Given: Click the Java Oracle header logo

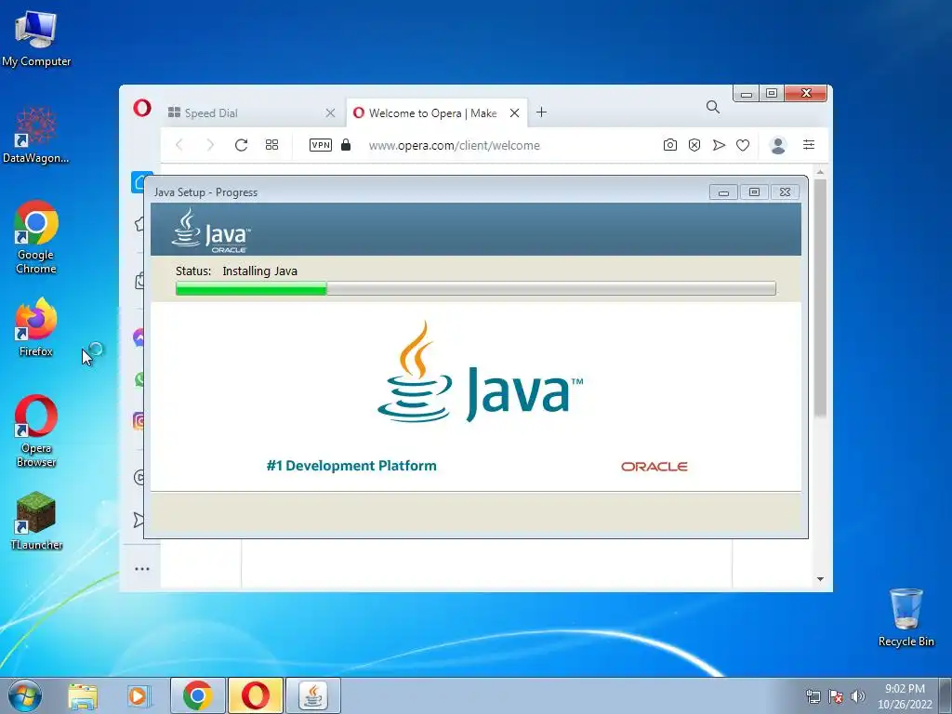Looking at the screenshot, I should click(211, 231).
